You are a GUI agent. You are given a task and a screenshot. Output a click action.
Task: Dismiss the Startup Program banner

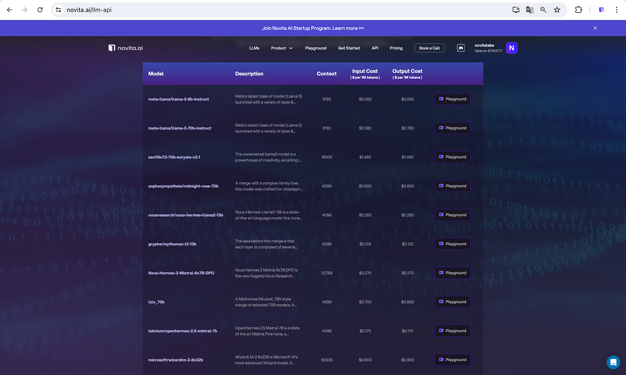595,28
